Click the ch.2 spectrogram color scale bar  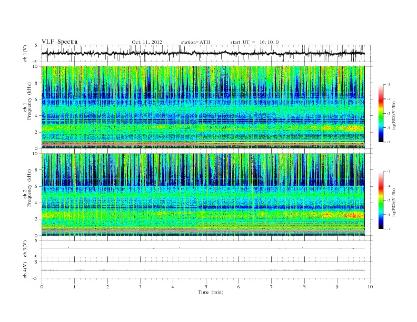coord(381,200)
